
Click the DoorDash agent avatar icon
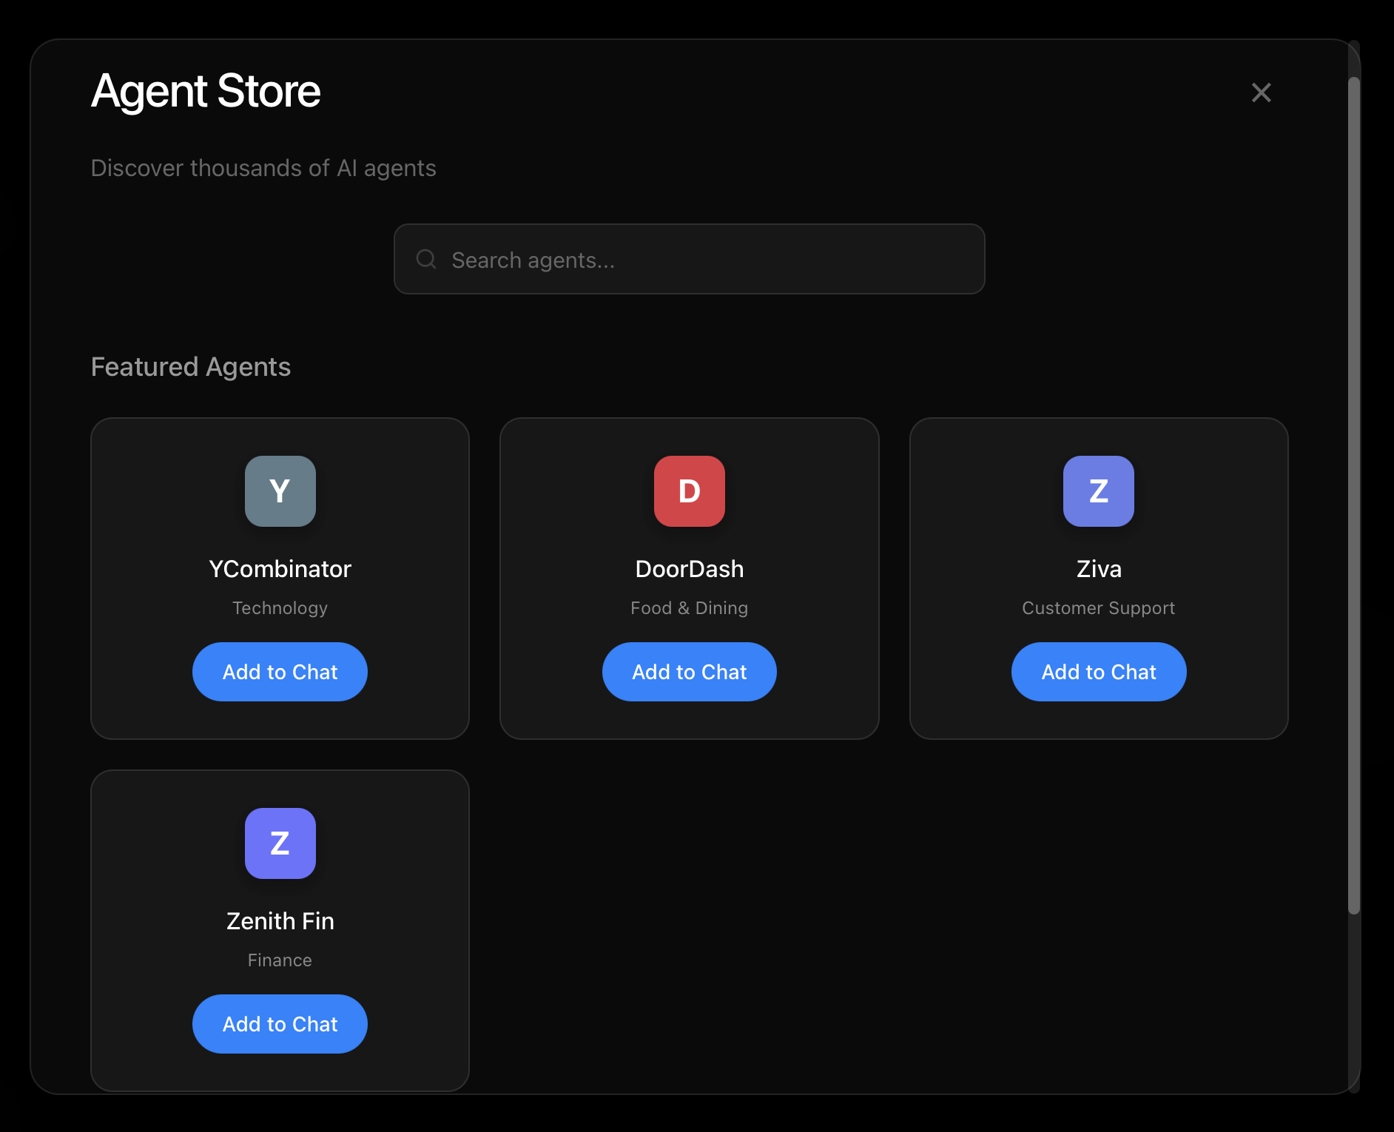click(690, 491)
